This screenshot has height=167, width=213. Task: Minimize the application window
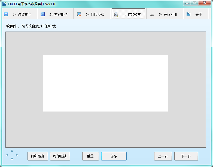(187, 3)
